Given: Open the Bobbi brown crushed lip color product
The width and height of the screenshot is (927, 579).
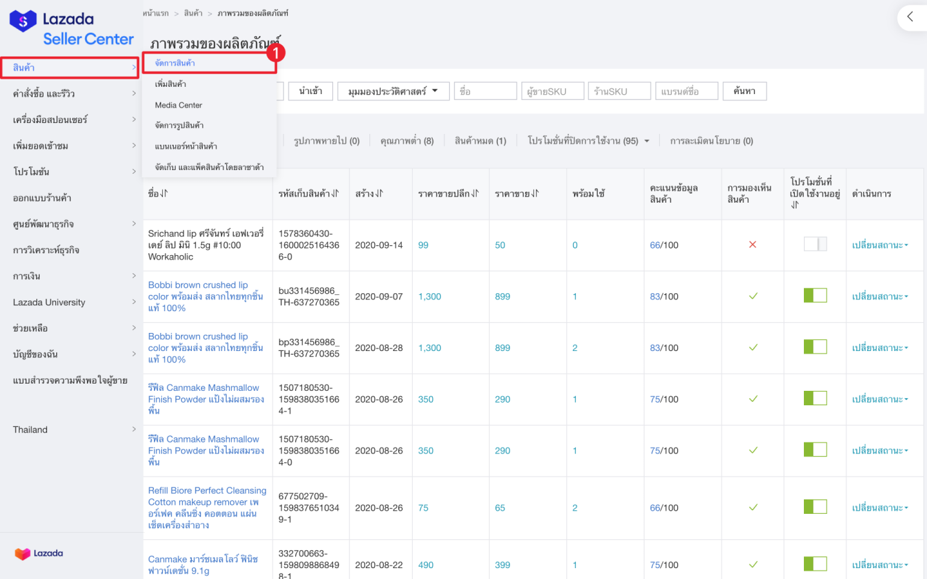Looking at the screenshot, I should pos(207,296).
